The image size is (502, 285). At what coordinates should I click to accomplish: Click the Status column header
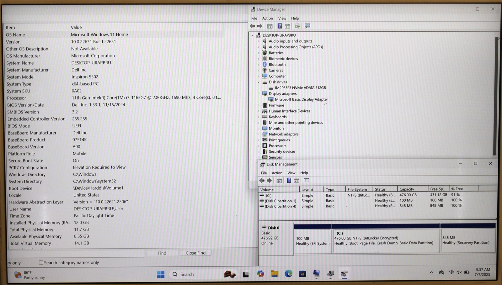coord(385,189)
